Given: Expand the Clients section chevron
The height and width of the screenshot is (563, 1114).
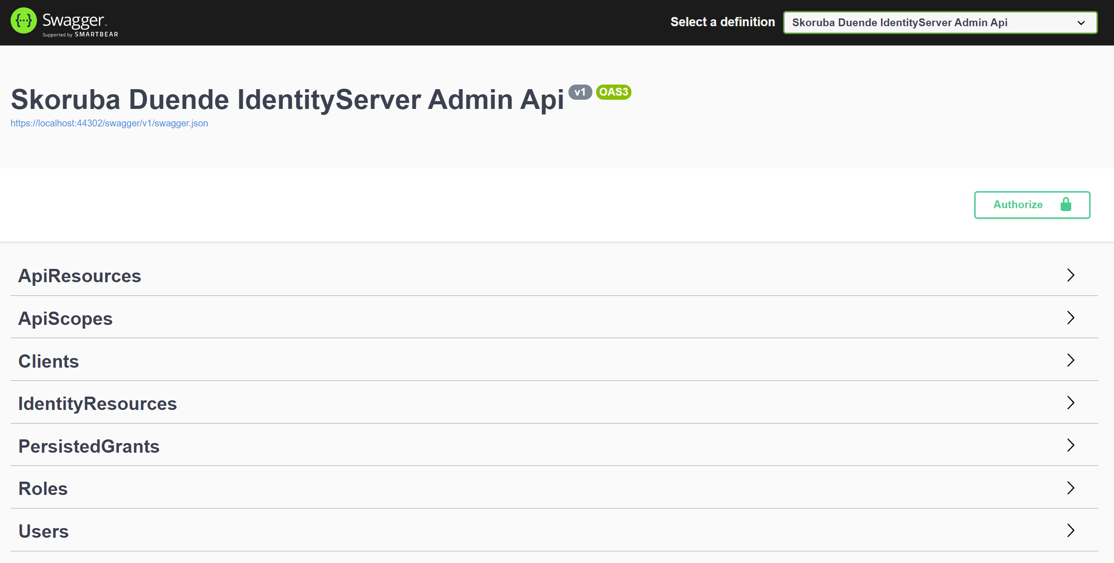Looking at the screenshot, I should [1071, 360].
